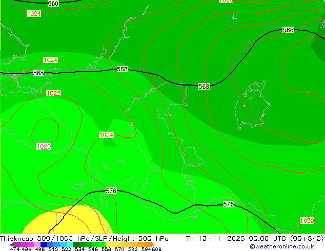Click the 568 label closest to 1022
This screenshot has width=325, height=251.
pyautogui.click(x=38, y=73)
